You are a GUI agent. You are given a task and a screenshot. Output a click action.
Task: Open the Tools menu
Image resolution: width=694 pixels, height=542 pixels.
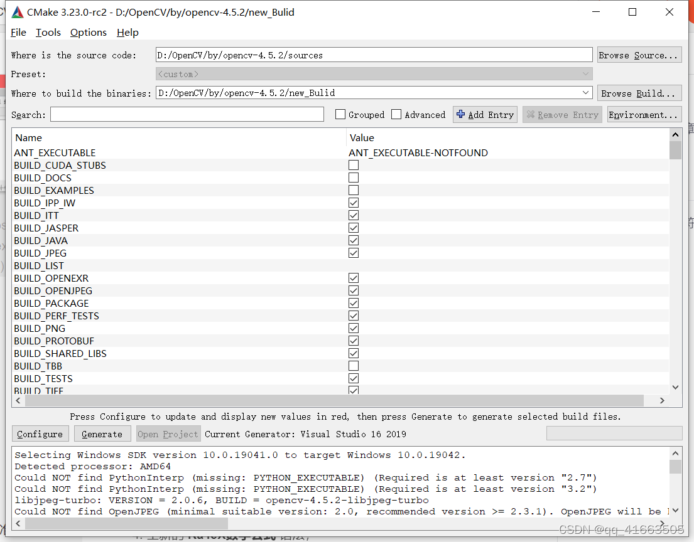48,32
